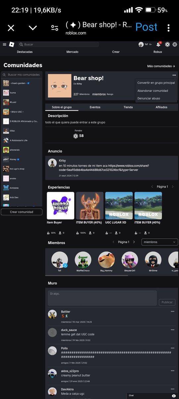Image resolution: width=179 pixels, height=399 pixels.
Task: Open the UGC LUGAR XD experience
Action: tap(119, 205)
